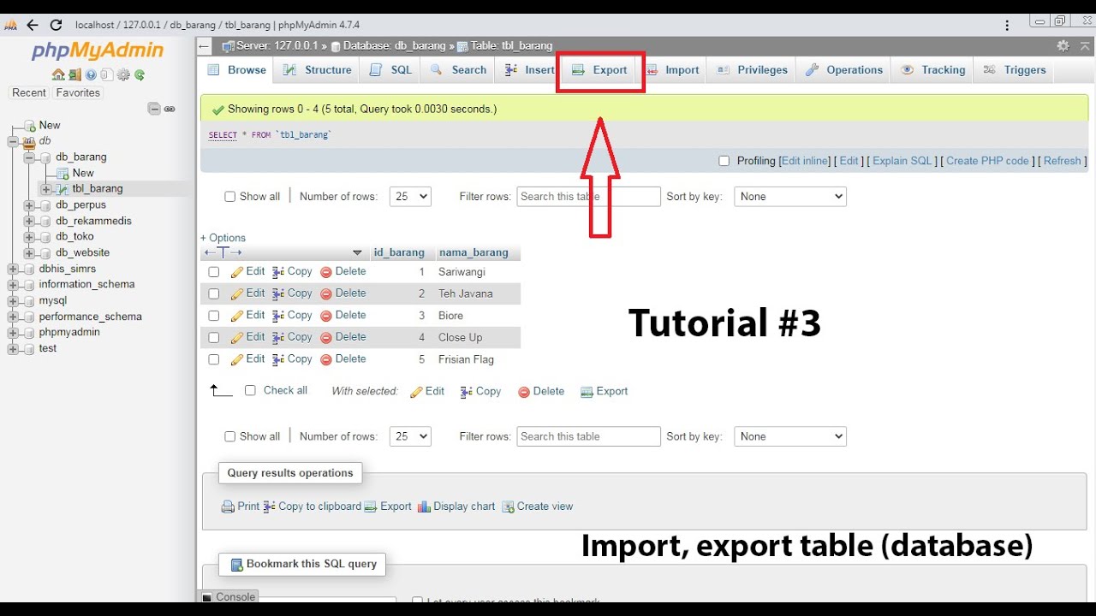Select the Frisian Flag row checkbox
This screenshot has height=616, width=1096.
pyautogui.click(x=214, y=359)
